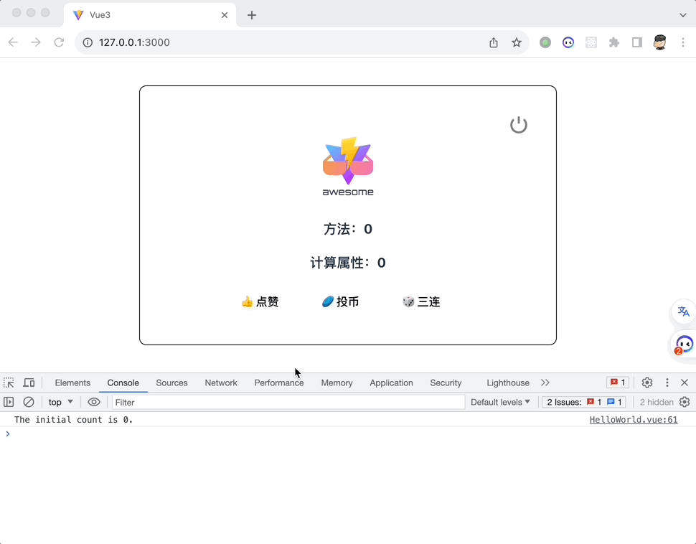This screenshot has height=544, width=696.
Task: Click the '计算属性: 0' text
Action: click(x=348, y=263)
